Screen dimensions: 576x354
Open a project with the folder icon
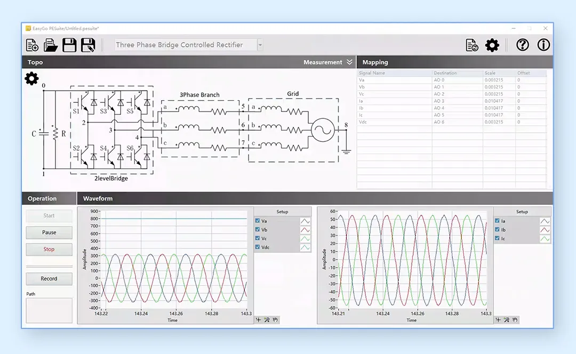click(50, 45)
